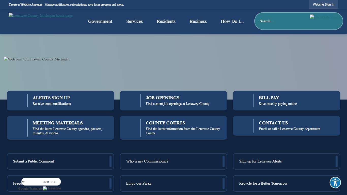
Task: Select the Alerts Sign Up tile icon
Action: pos(17,101)
